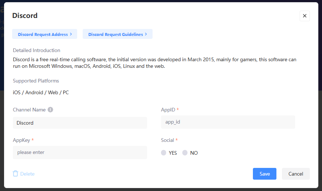The width and height of the screenshot is (322, 191).
Task: Click the chevron on Discord Request Address
Action: click(71, 34)
